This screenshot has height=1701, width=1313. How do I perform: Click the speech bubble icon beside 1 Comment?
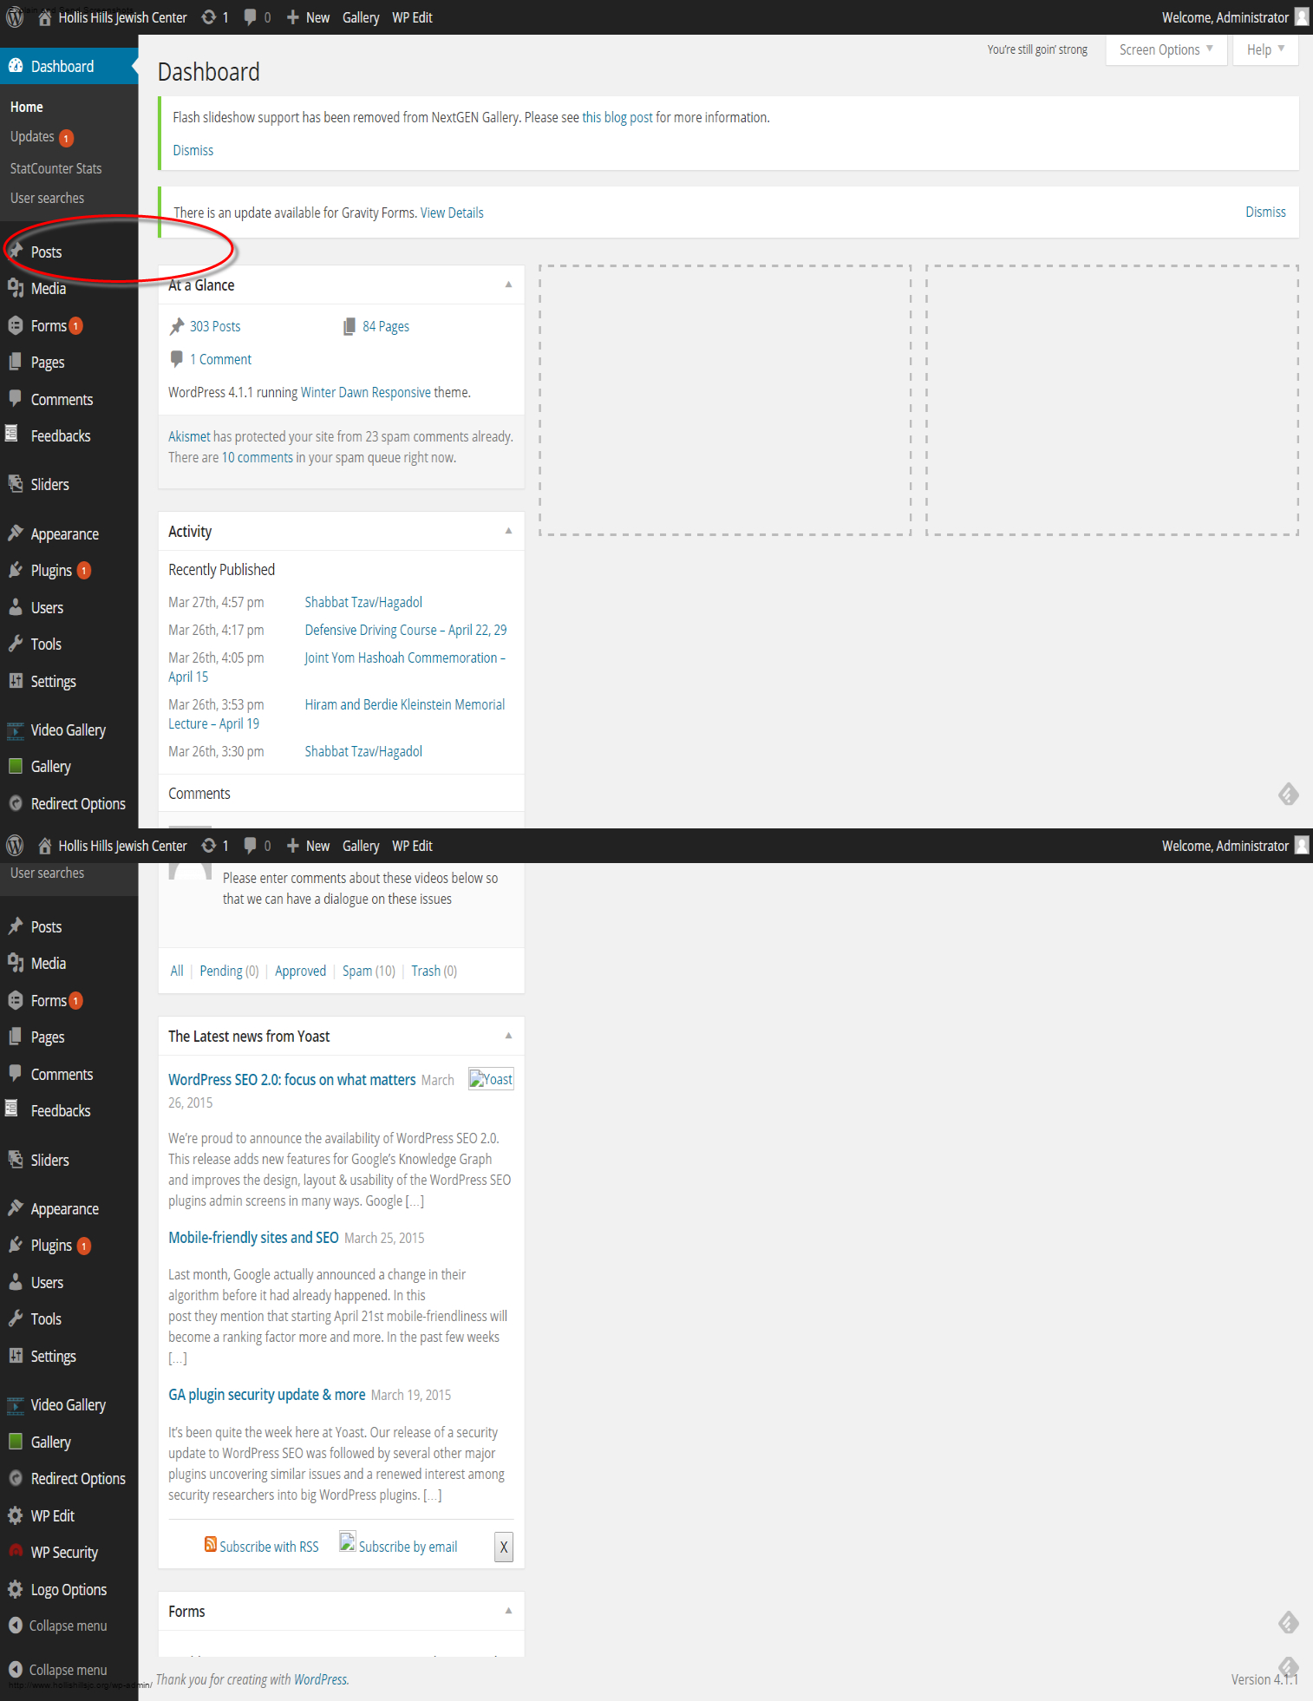tap(177, 359)
